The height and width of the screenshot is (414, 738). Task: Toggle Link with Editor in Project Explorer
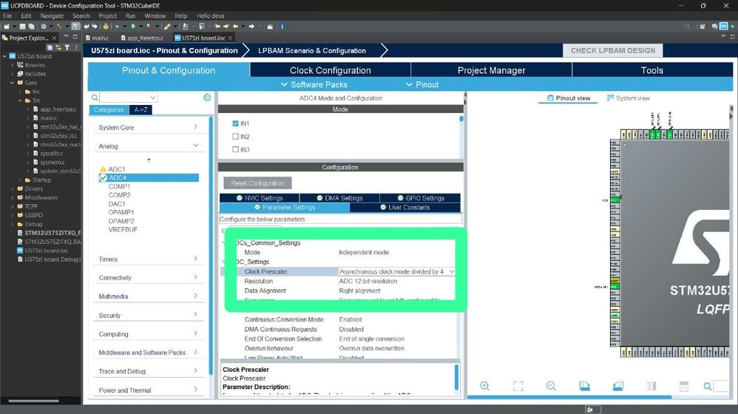58,47
